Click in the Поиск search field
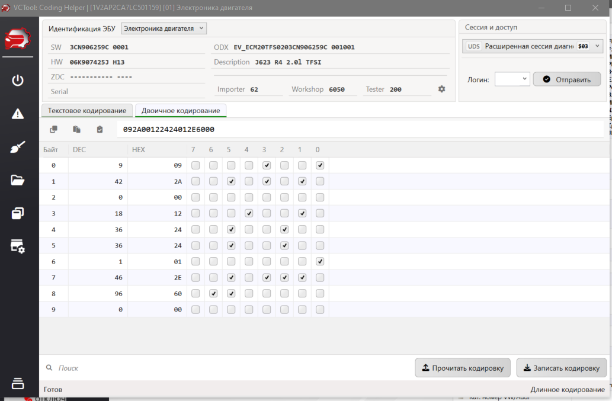612x401 pixels. pos(225,368)
